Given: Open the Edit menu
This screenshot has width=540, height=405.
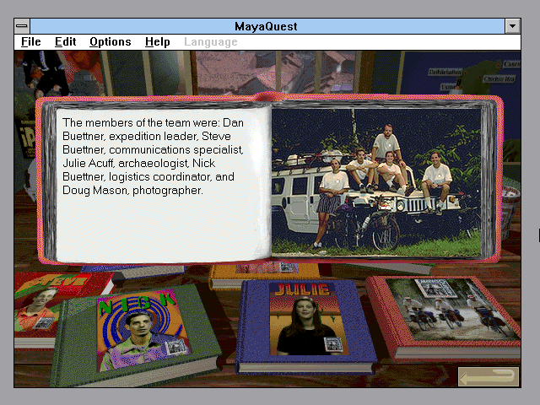Looking at the screenshot, I should tap(65, 42).
